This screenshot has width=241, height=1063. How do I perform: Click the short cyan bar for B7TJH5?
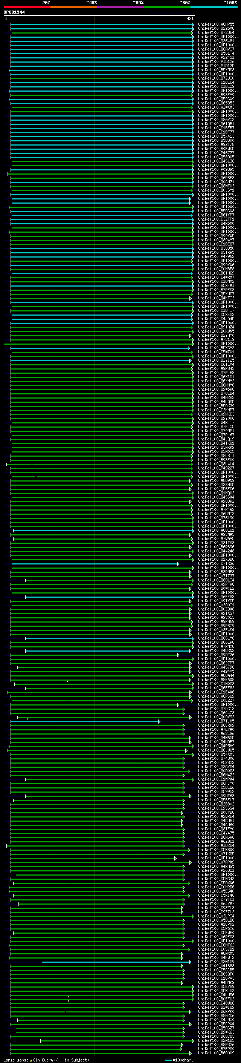[x=85, y=721]
